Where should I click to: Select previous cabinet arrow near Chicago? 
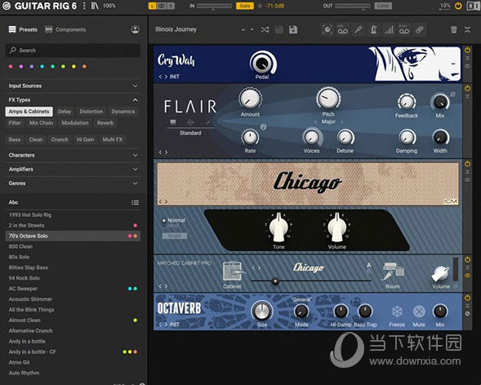253,268
